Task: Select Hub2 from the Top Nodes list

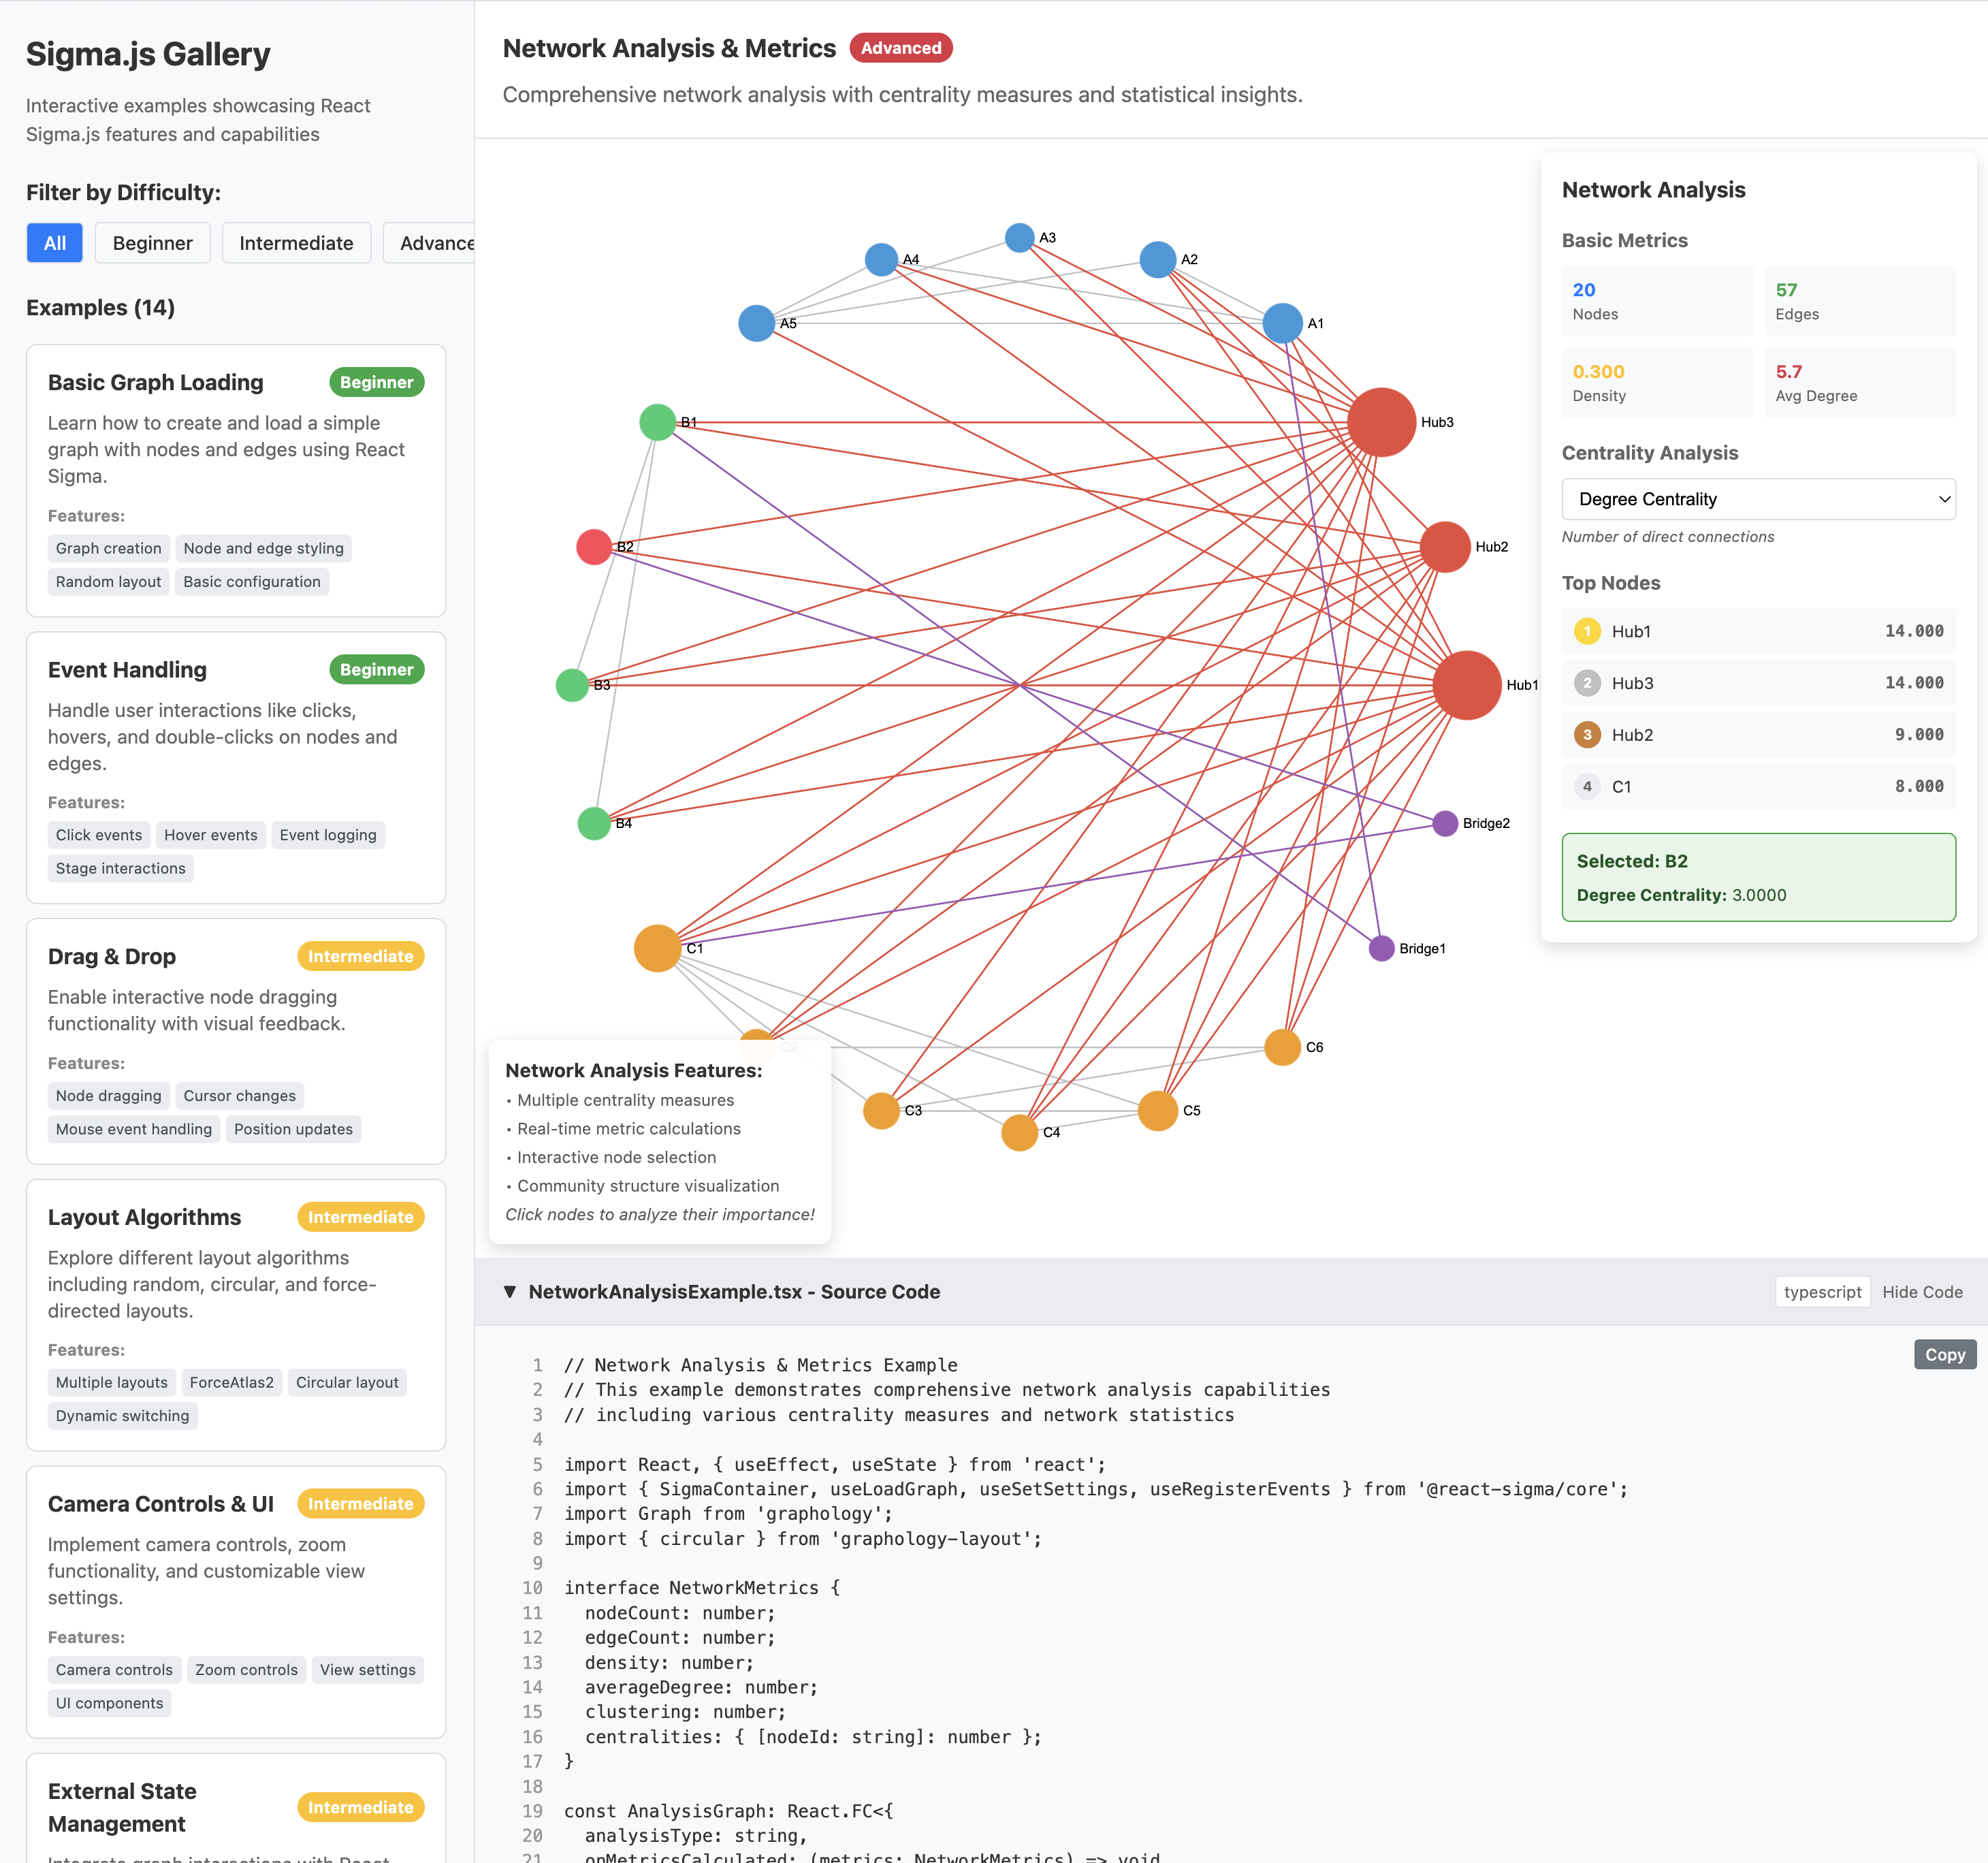Action: [1757, 734]
